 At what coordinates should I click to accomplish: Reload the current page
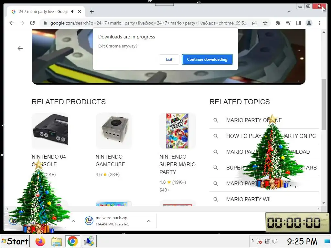tap(32, 23)
